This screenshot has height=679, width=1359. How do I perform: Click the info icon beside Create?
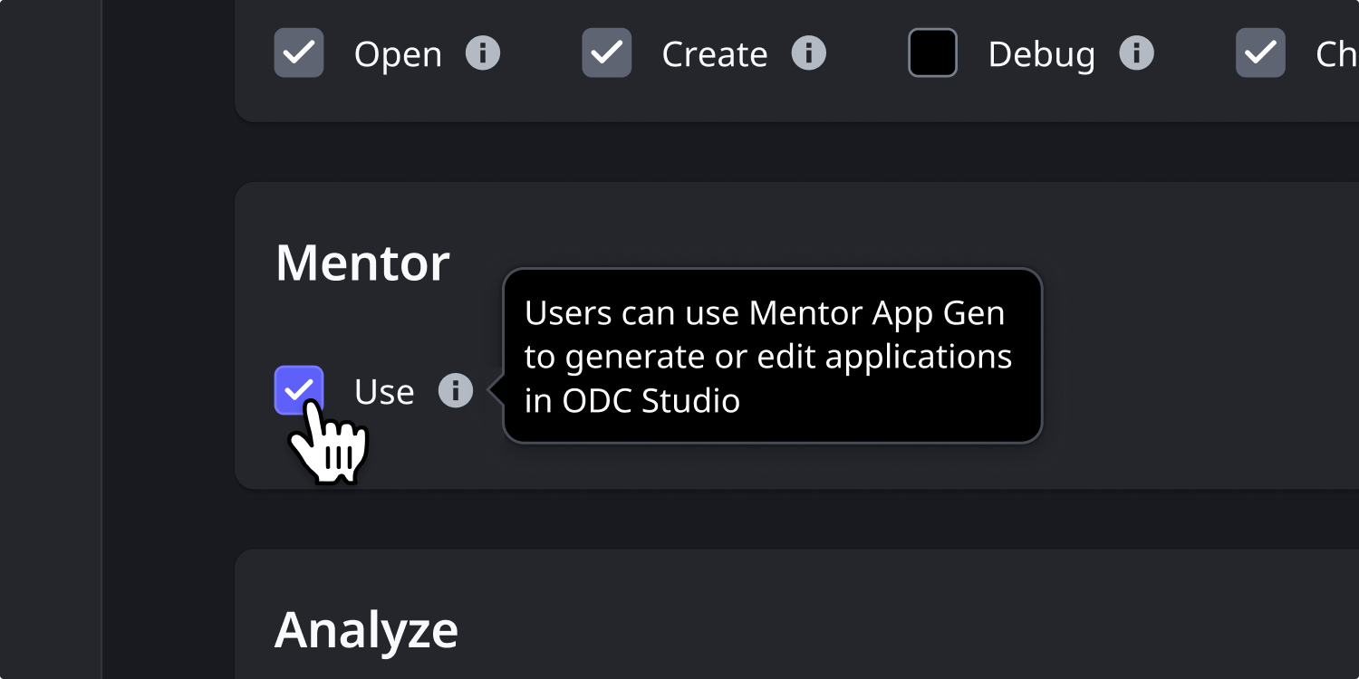pyautogui.click(x=809, y=53)
